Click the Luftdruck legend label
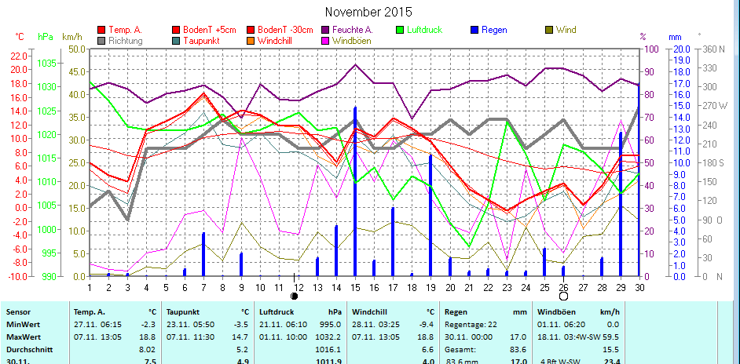 (425, 30)
